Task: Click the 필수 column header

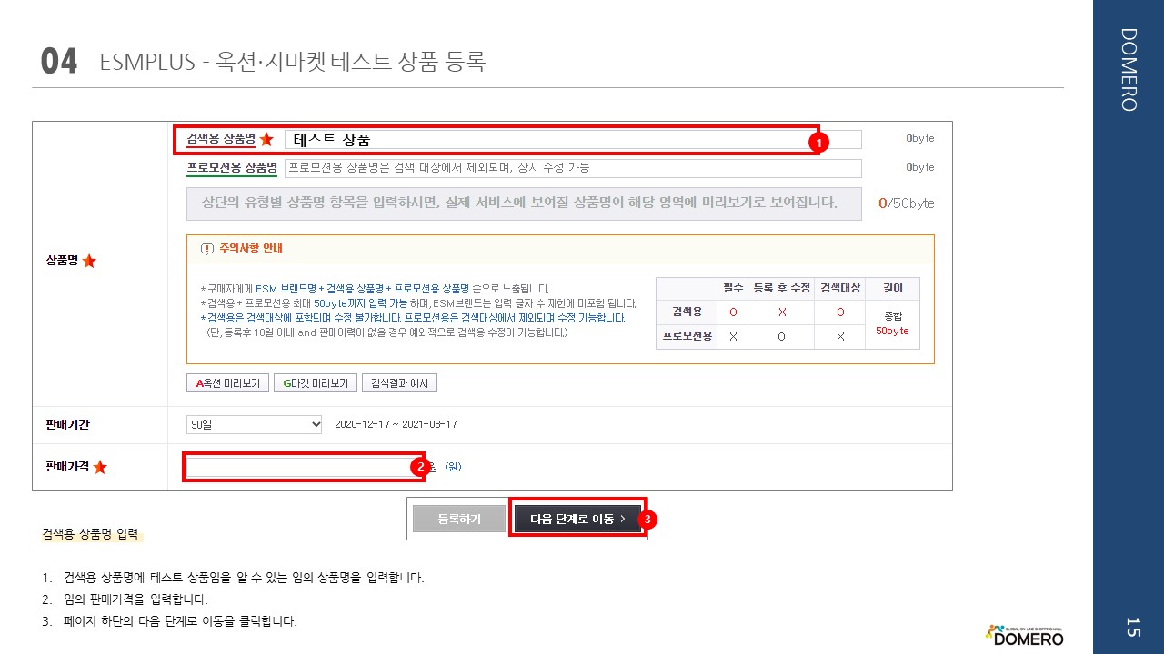Action: [x=733, y=288]
